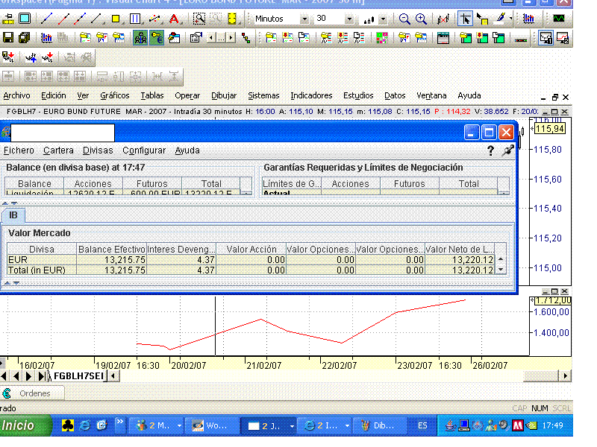Click the Ordenes tab at bottom
Viewport: 597px width, 447px height.
[x=34, y=393]
